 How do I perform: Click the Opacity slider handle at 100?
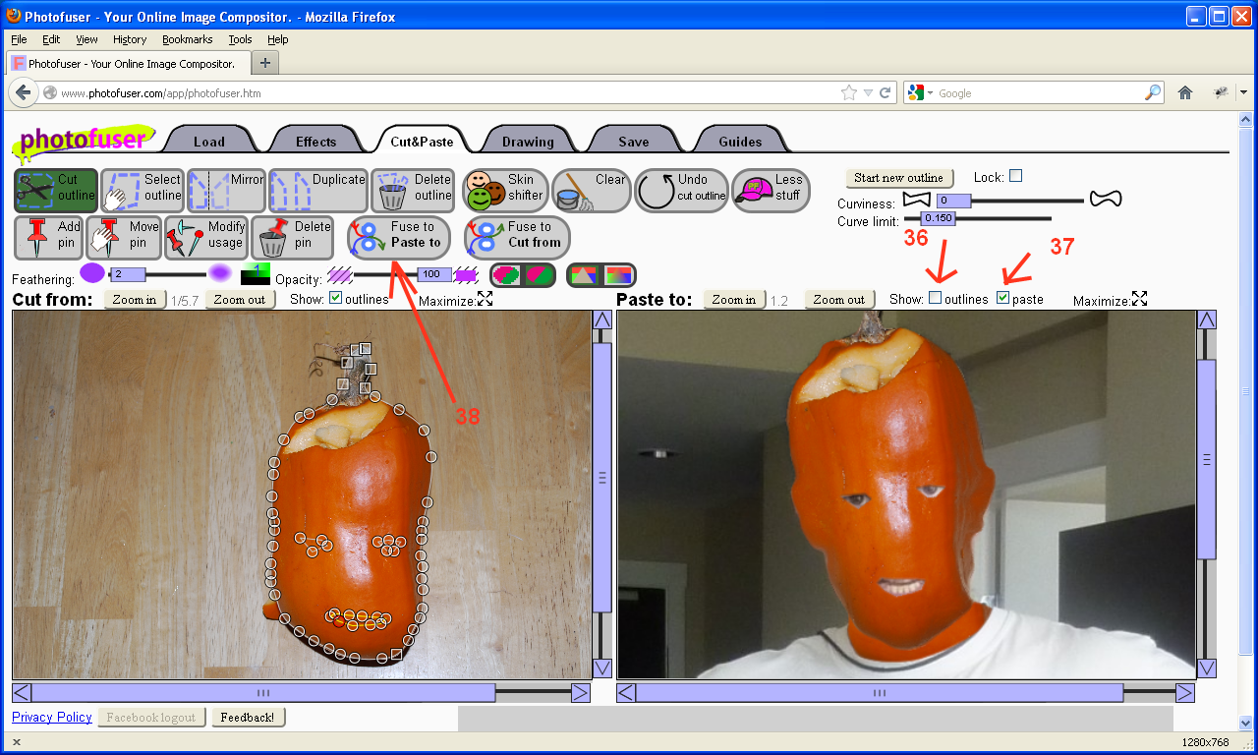pyautogui.click(x=434, y=274)
